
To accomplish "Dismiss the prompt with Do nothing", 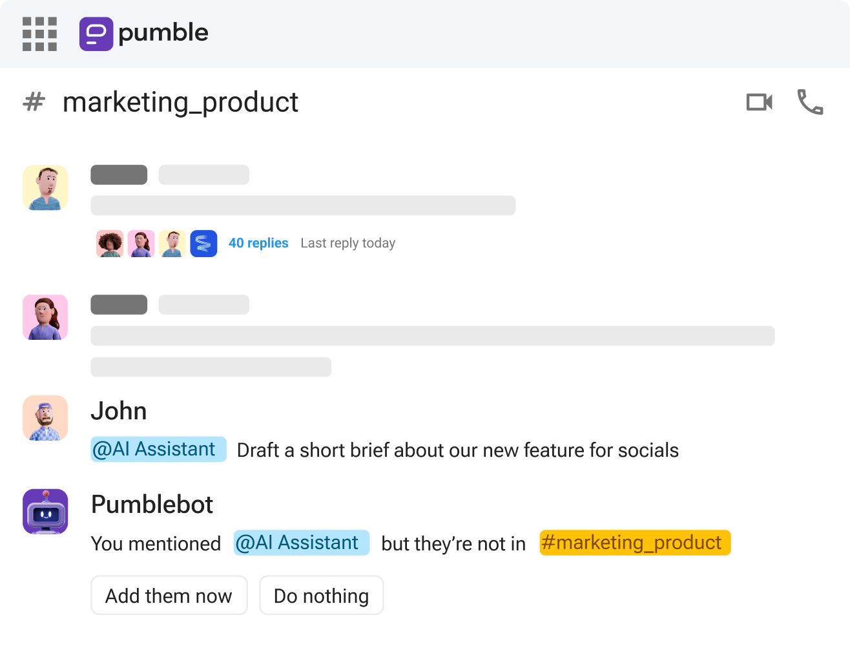I will tap(321, 595).
